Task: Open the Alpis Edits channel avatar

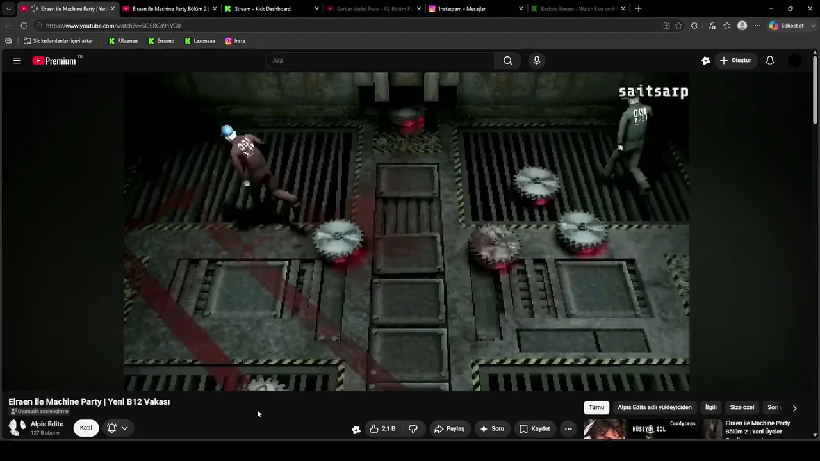Action: (17, 428)
